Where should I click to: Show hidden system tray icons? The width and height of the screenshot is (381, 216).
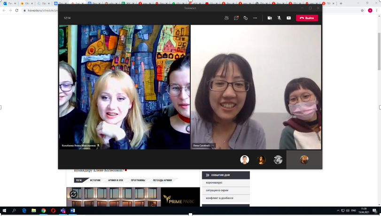(338, 211)
